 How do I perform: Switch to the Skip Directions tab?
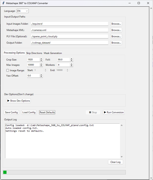34,53
